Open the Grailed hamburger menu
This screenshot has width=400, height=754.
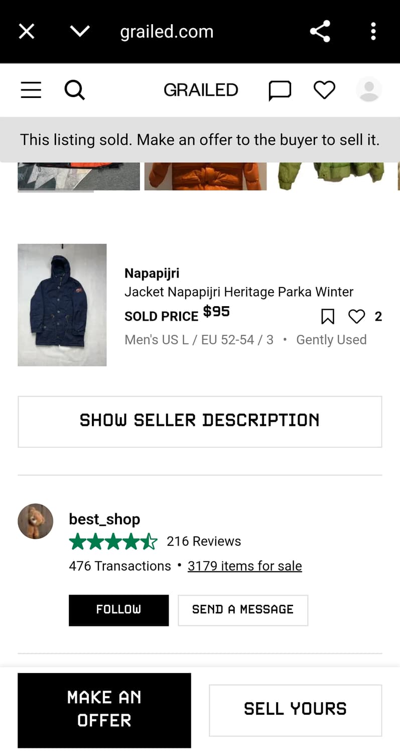31,90
